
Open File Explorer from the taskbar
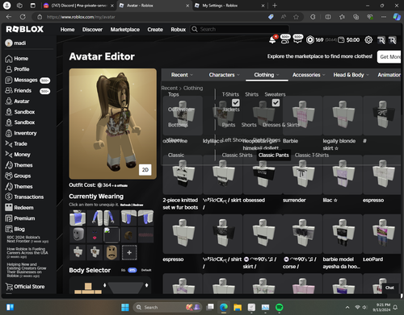238,307
